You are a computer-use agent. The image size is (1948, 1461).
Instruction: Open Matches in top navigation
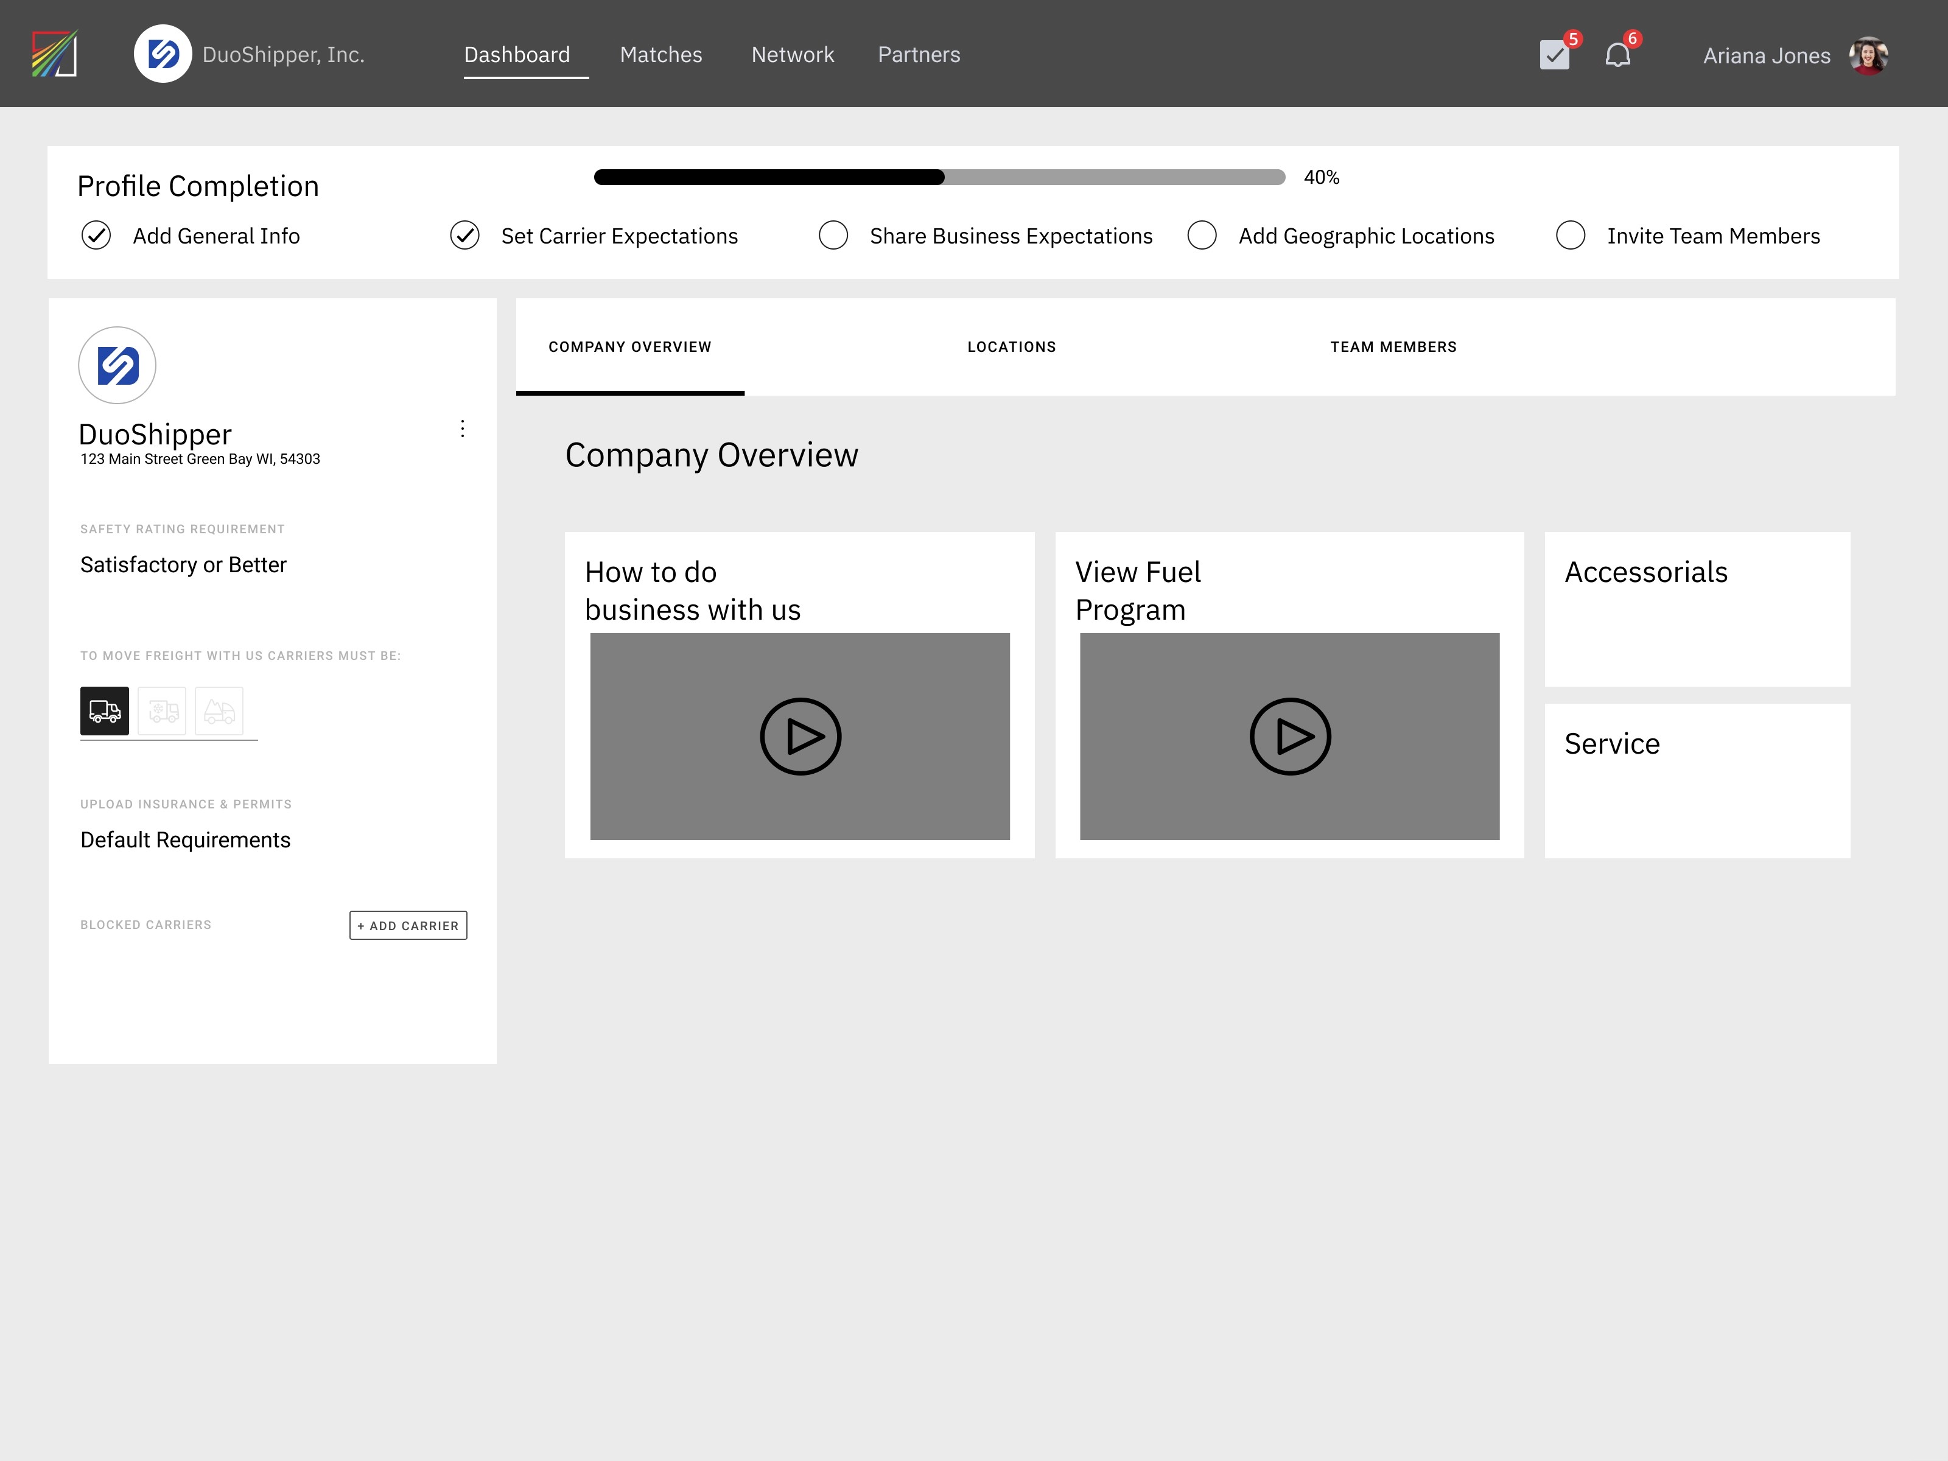661,55
